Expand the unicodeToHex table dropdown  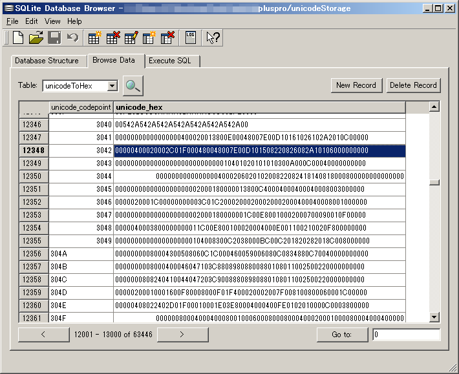[112, 86]
